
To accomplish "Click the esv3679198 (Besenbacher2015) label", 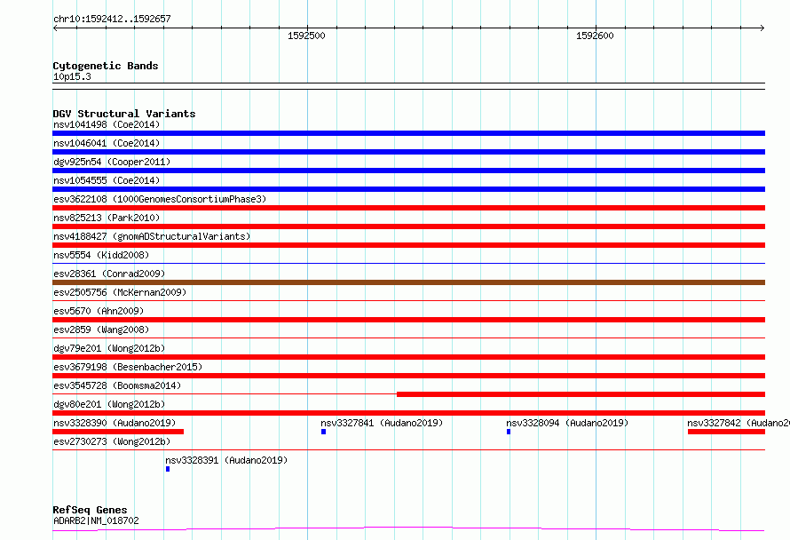I will 128,367.
